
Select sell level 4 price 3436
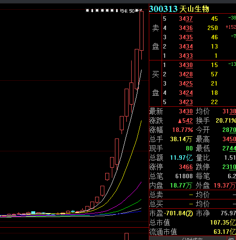tap(186, 28)
